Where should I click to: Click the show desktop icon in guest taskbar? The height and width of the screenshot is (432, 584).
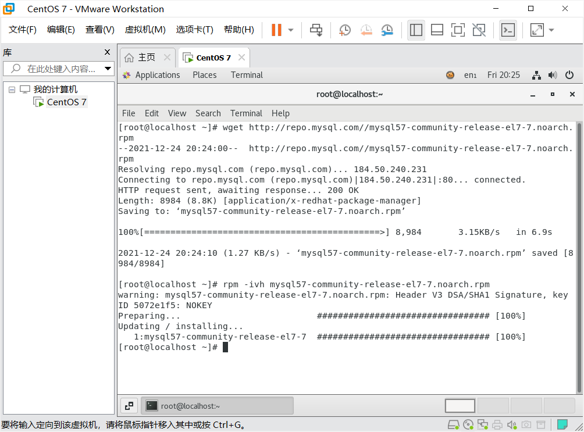click(129, 406)
